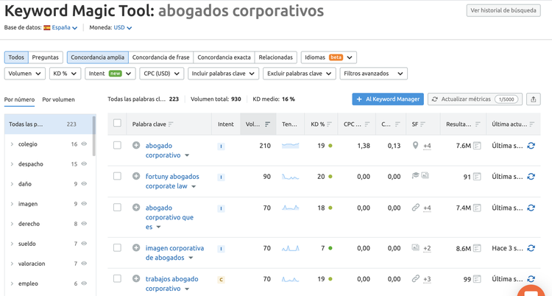The height and width of the screenshot is (296, 552).
Task: Tick checkbox for 'trabajos abogado corporativo'
Action: 117,278
